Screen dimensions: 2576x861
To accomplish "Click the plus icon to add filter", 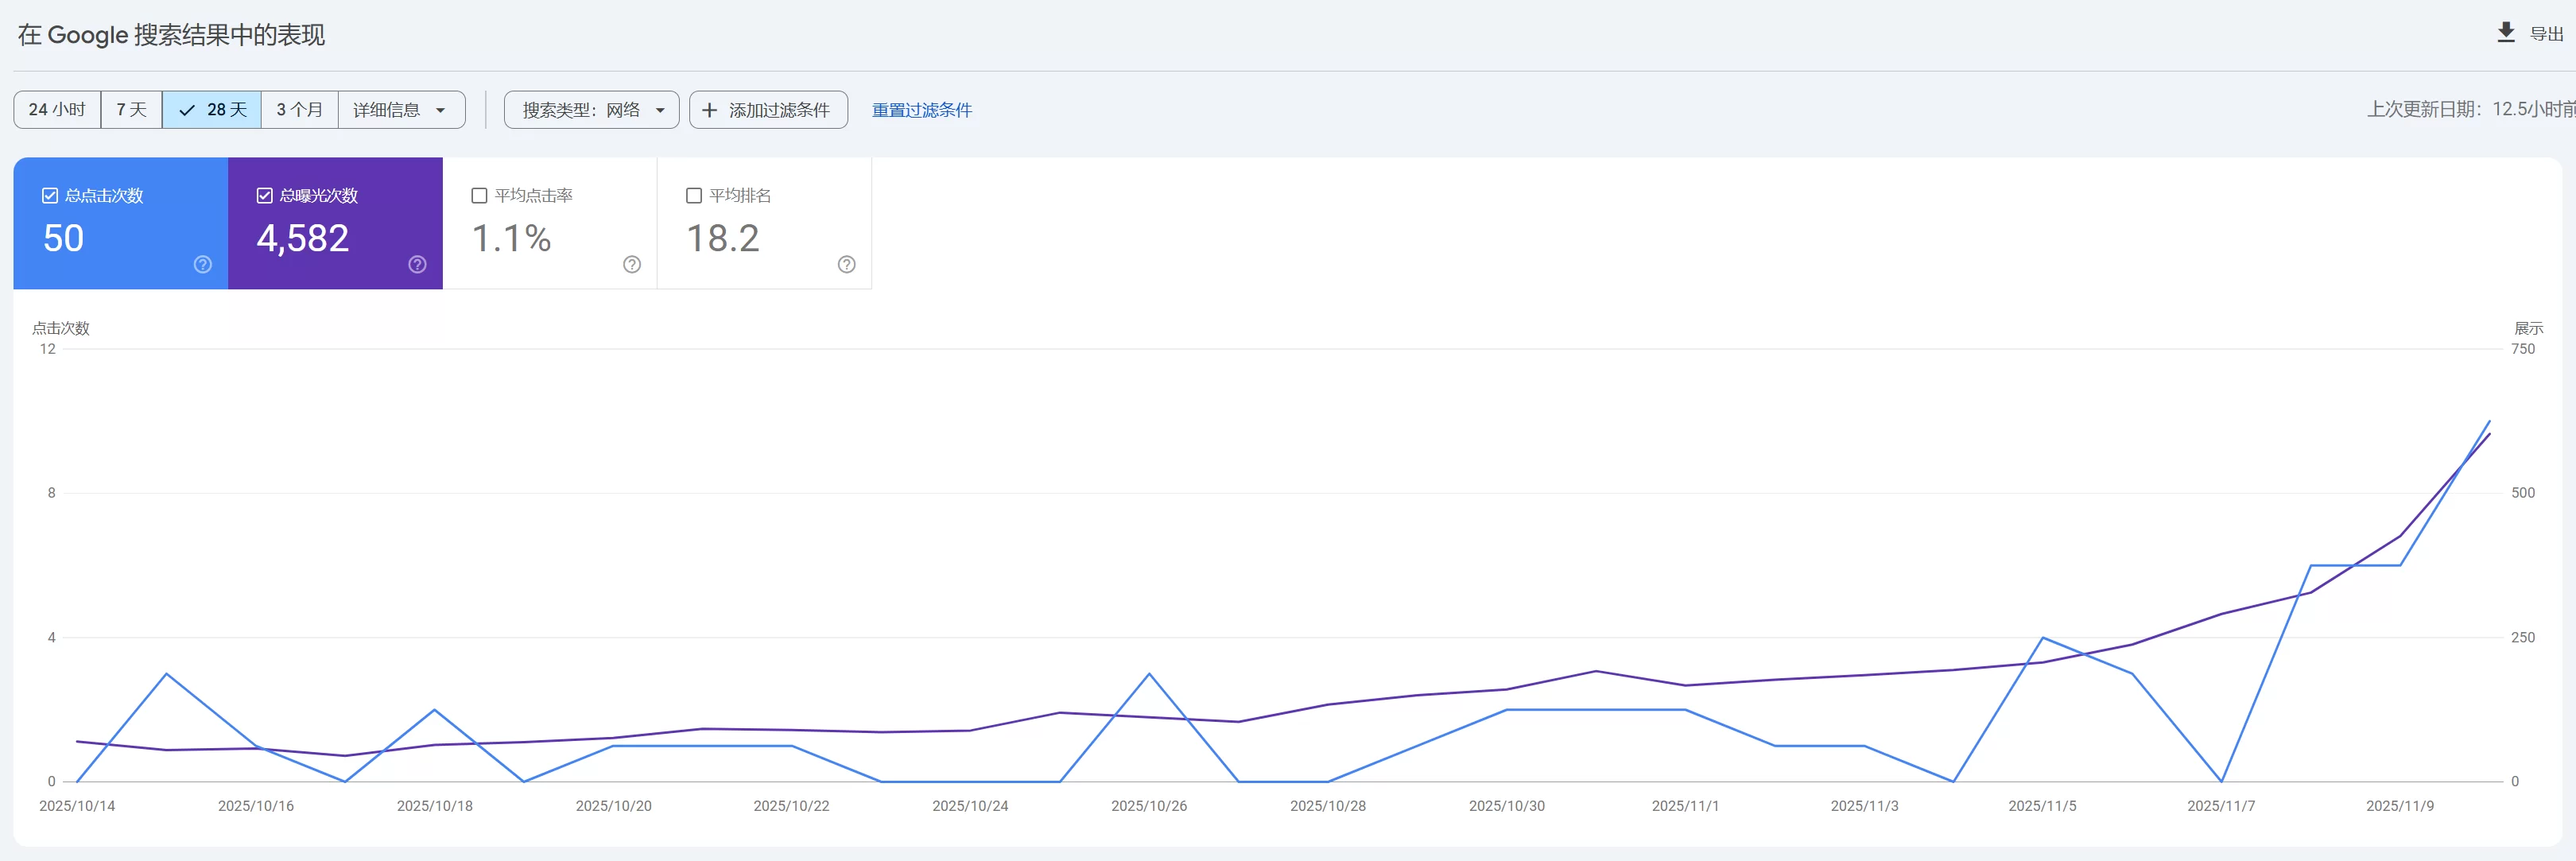I will tap(709, 110).
